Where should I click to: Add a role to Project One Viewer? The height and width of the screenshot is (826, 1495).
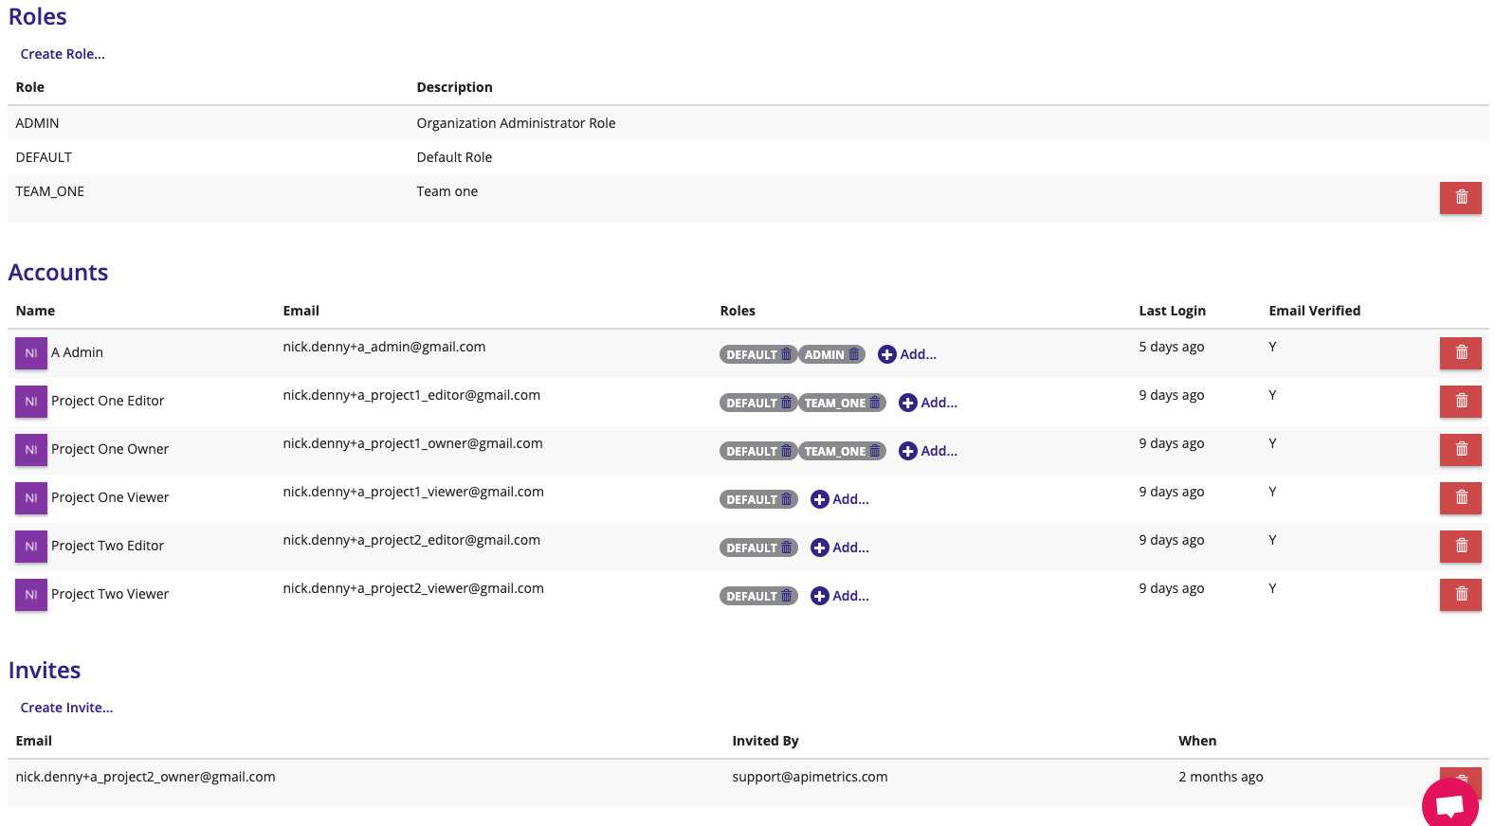click(840, 499)
